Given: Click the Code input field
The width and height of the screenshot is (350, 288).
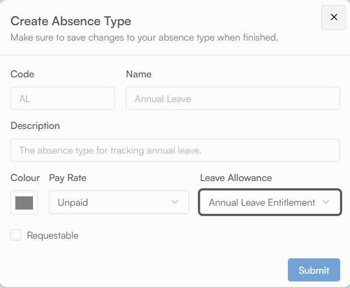Looking at the screenshot, I should (63, 99).
